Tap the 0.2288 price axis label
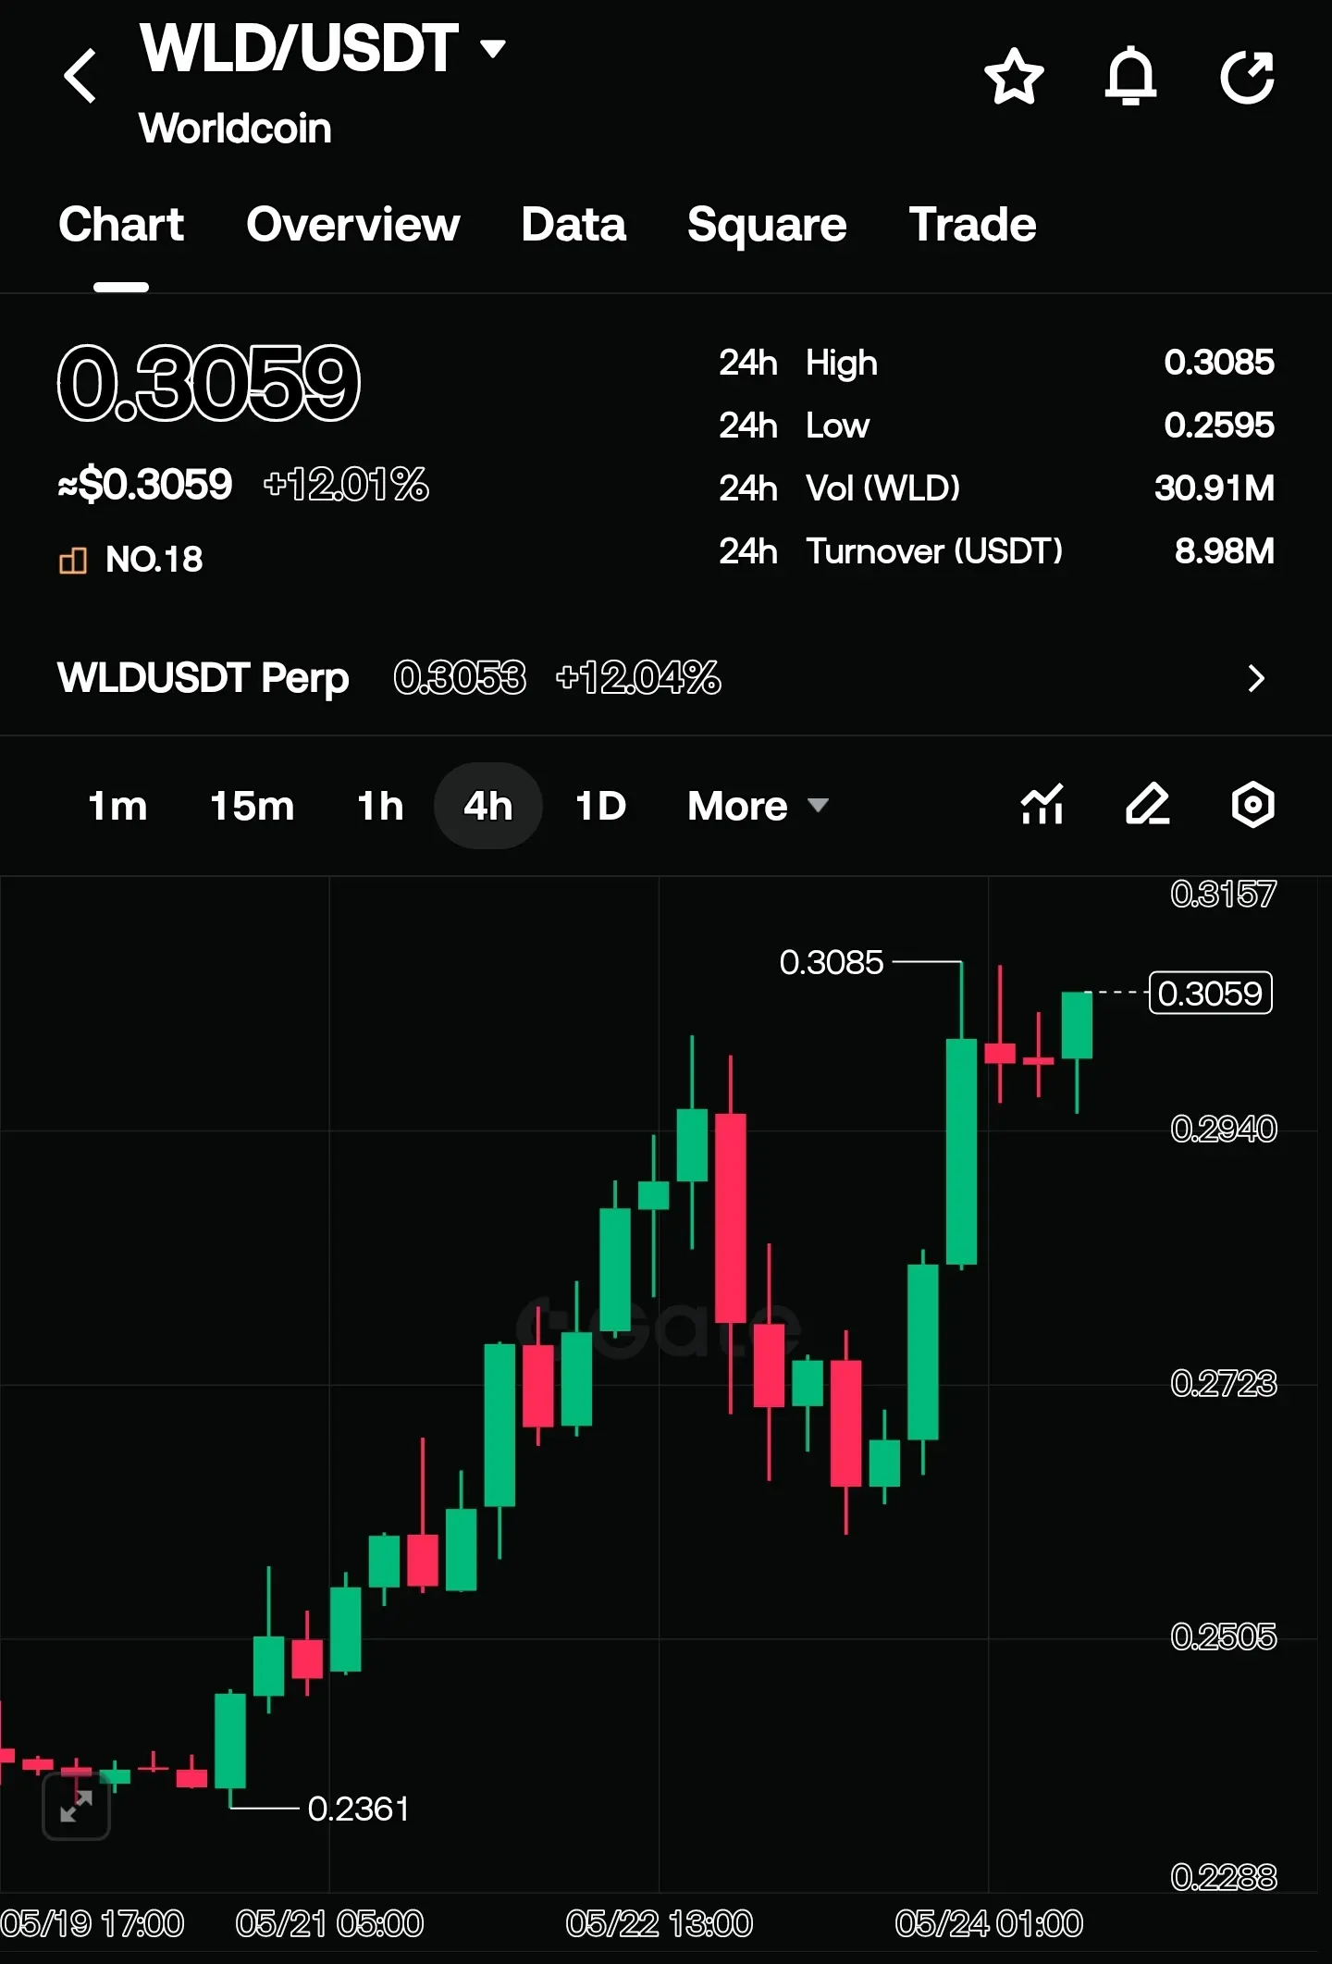The image size is (1332, 1964). coord(1224,1877)
